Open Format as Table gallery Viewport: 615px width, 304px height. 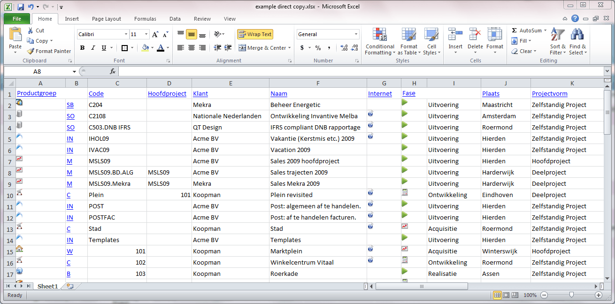(408, 41)
